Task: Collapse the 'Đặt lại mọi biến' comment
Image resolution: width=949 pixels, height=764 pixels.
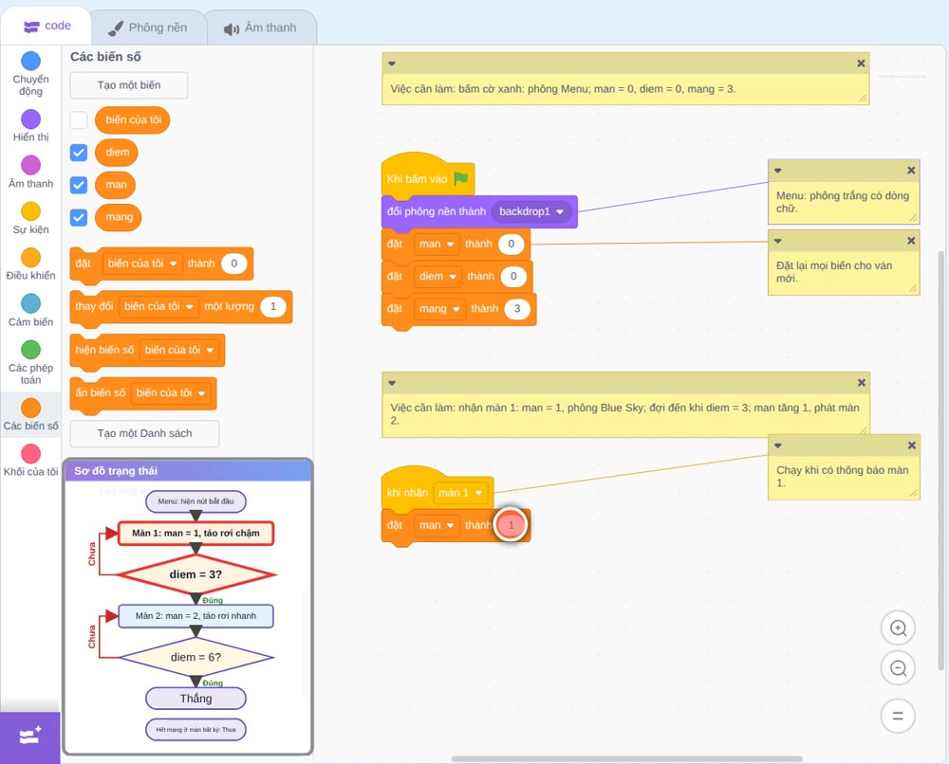Action: (778, 241)
